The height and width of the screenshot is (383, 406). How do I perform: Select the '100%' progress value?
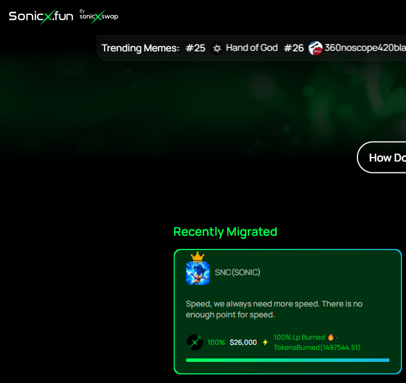(x=216, y=342)
